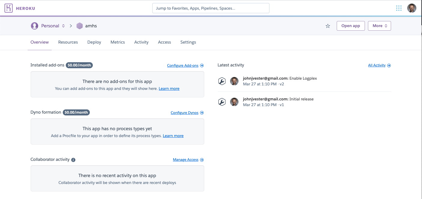Click the Collaborator activity info icon
422x199 pixels.
(73, 160)
